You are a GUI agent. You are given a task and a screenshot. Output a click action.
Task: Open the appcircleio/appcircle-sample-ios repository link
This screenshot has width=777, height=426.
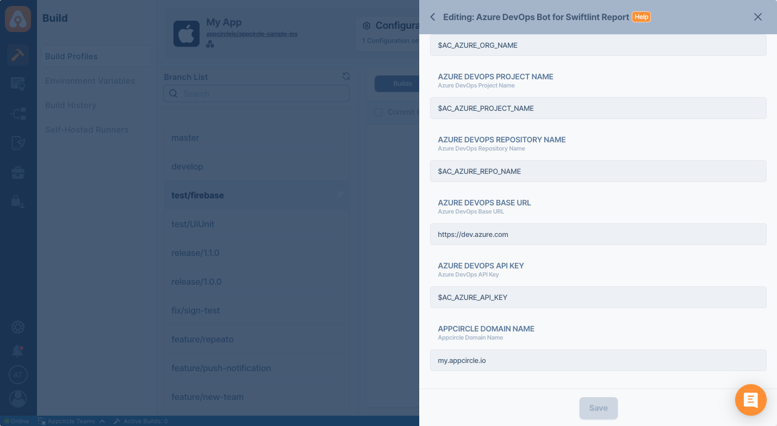[252, 34]
